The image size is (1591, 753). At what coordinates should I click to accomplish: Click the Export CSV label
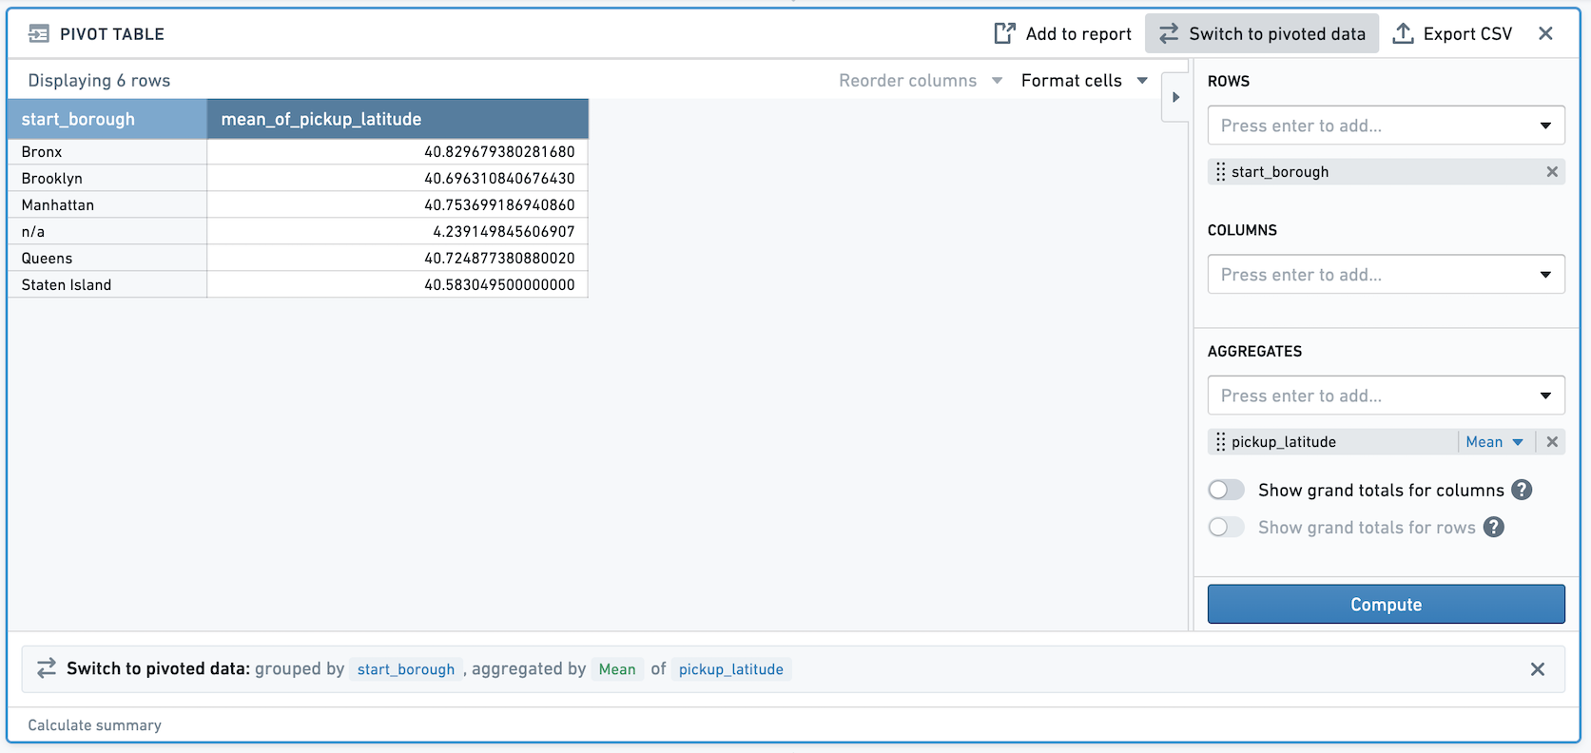pos(1467,34)
